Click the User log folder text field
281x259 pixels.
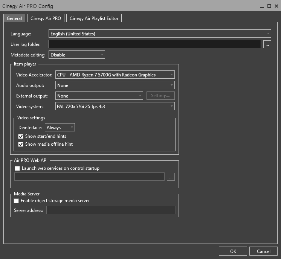point(155,44)
